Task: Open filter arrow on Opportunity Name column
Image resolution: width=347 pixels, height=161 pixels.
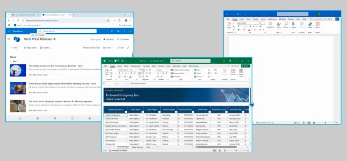Action: (x=126, y=112)
